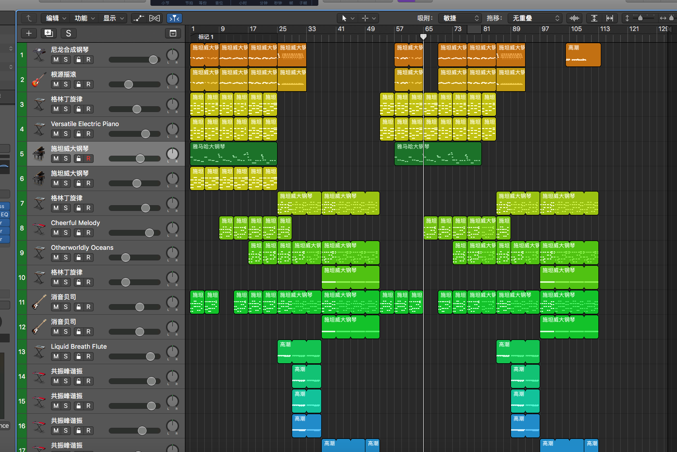This screenshot has height=452, width=677.
Task: Click the Otherworldly Oceans track icon
Action: coord(39,252)
